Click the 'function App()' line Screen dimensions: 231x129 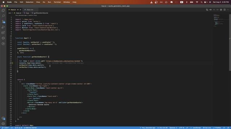click(x=23, y=38)
